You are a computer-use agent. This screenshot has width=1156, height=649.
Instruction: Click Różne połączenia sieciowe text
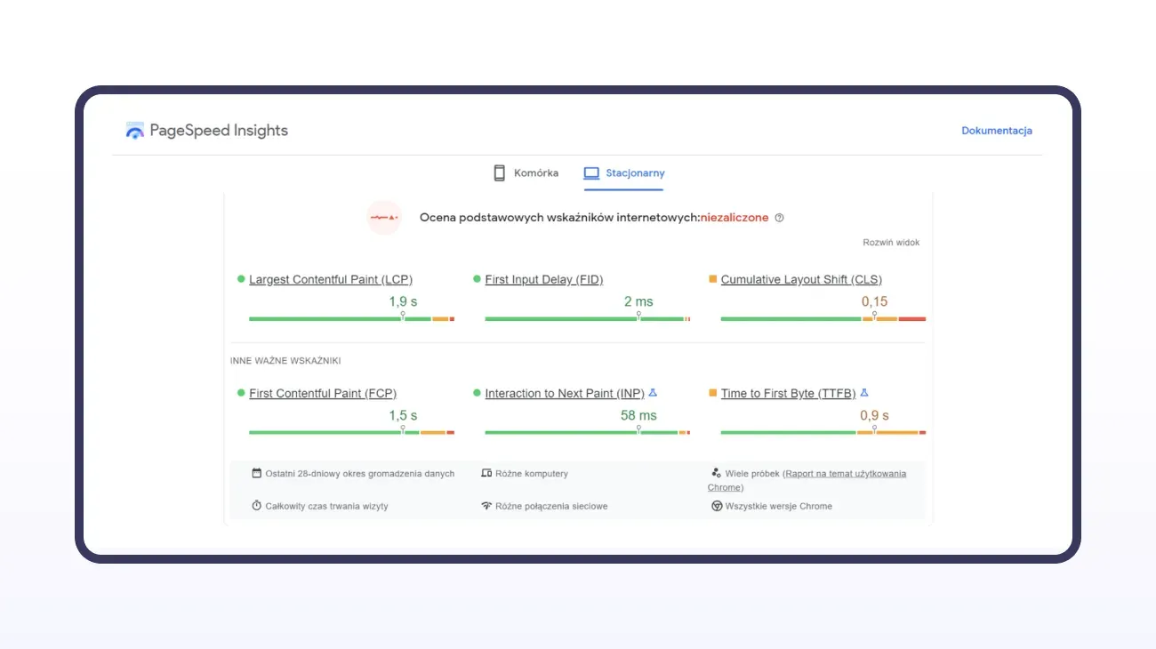552,506
